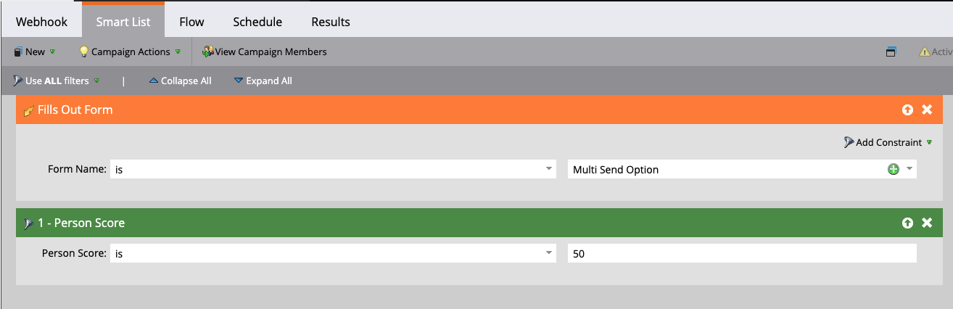The image size is (953, 309).
Task: Open Person Score operator dropdown
Action: click(x=549, y=253)
